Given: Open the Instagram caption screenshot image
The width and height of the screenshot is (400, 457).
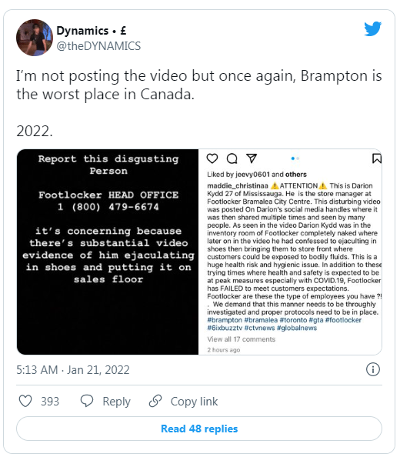Looking at the screenshot, I should 290,252.
